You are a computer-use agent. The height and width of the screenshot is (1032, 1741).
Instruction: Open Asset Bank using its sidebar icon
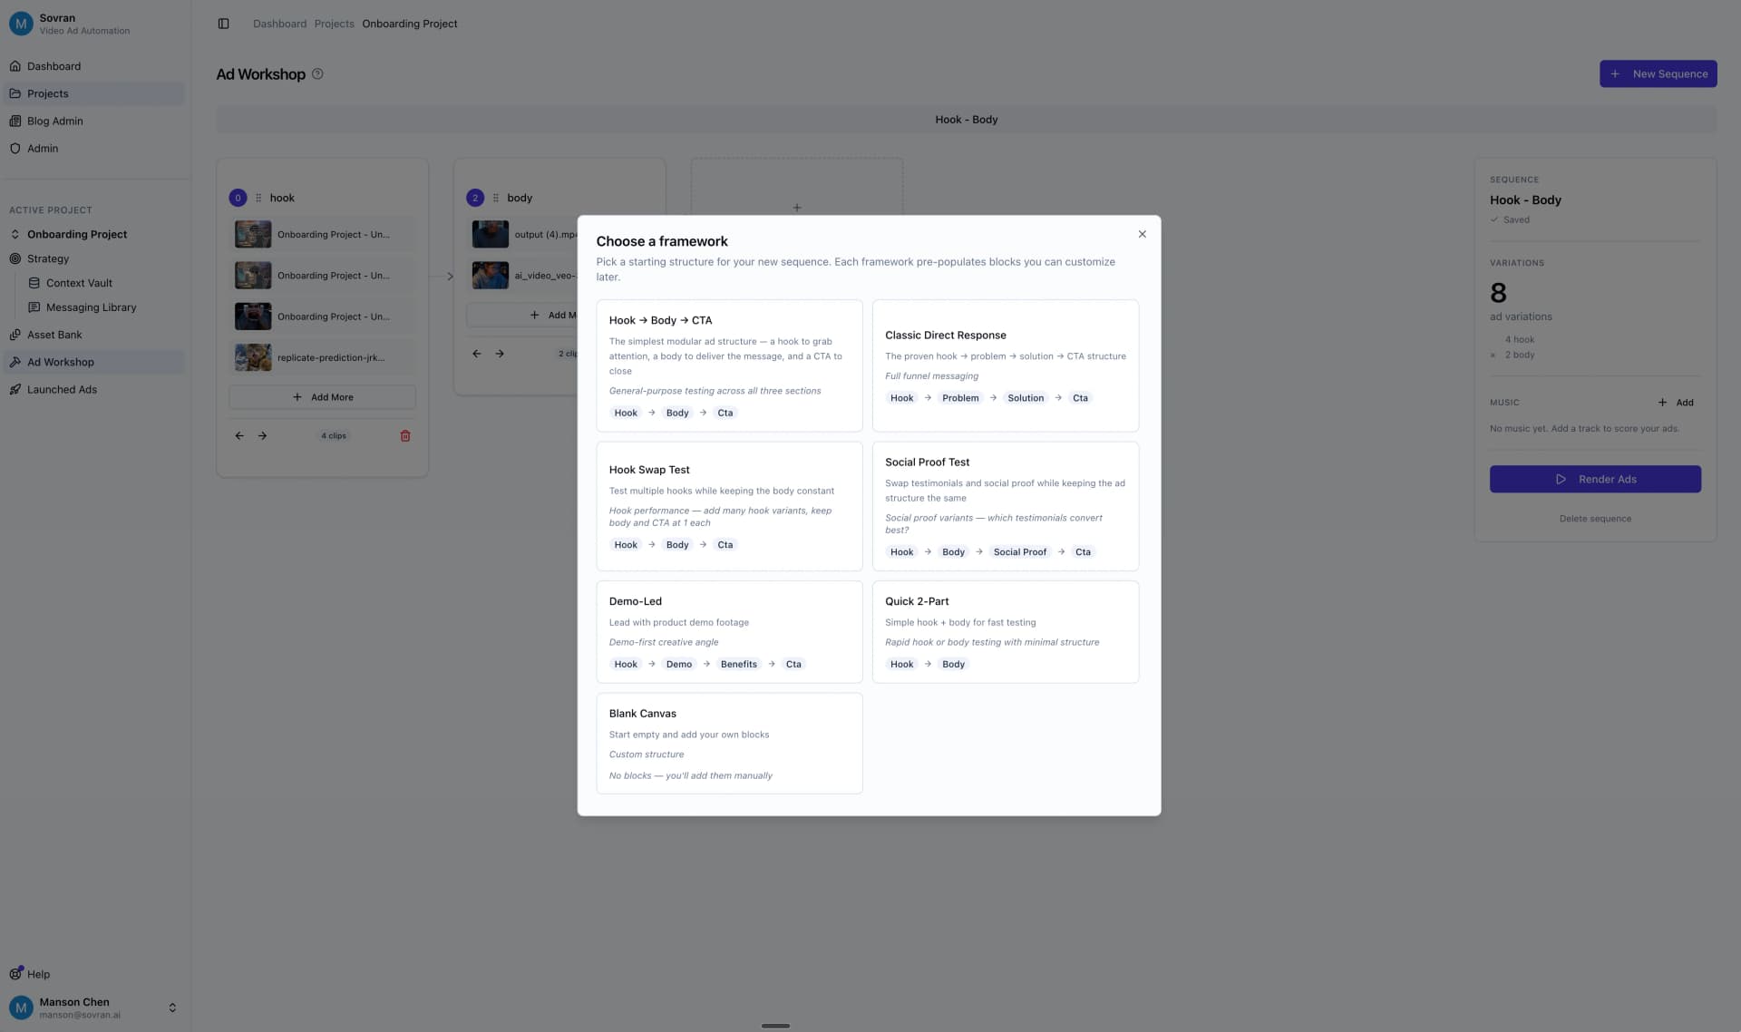15,334
